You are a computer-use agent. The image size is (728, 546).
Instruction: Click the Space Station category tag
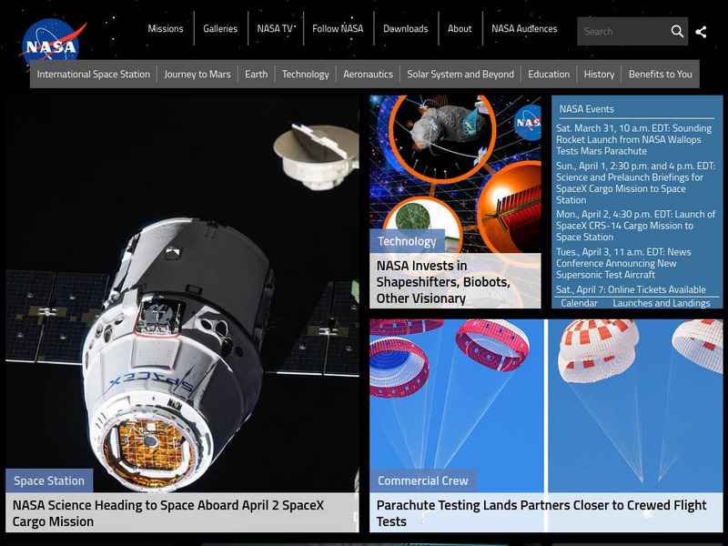pos(49,480)
